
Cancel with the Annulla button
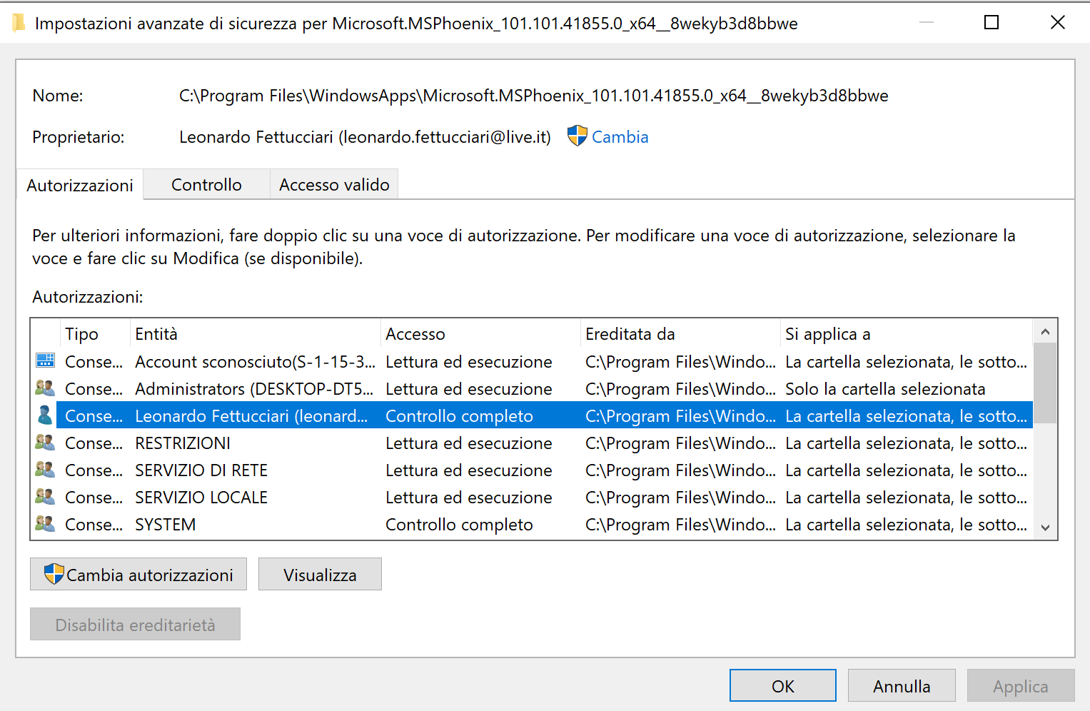click(902, 685)
